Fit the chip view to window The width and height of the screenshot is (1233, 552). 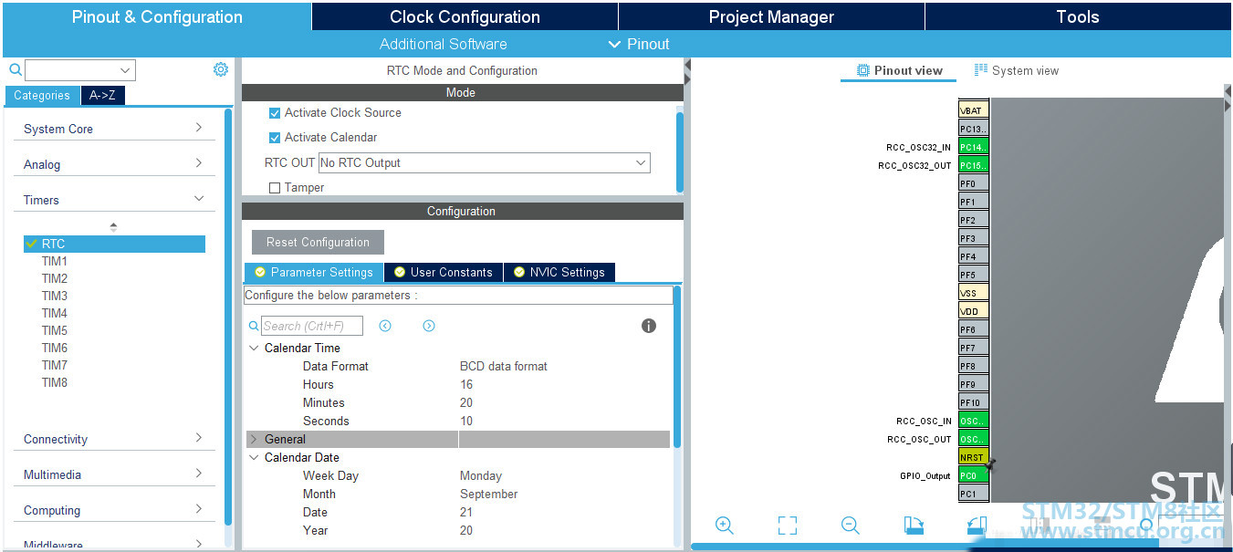pyautogui.click(x=788, y=525)
